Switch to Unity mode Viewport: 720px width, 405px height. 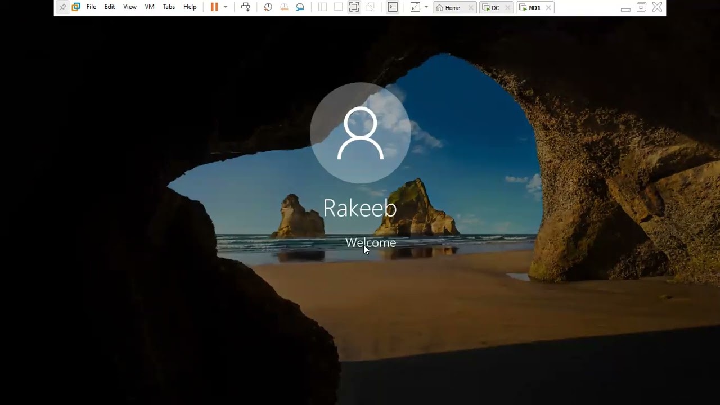coord(370,7)
